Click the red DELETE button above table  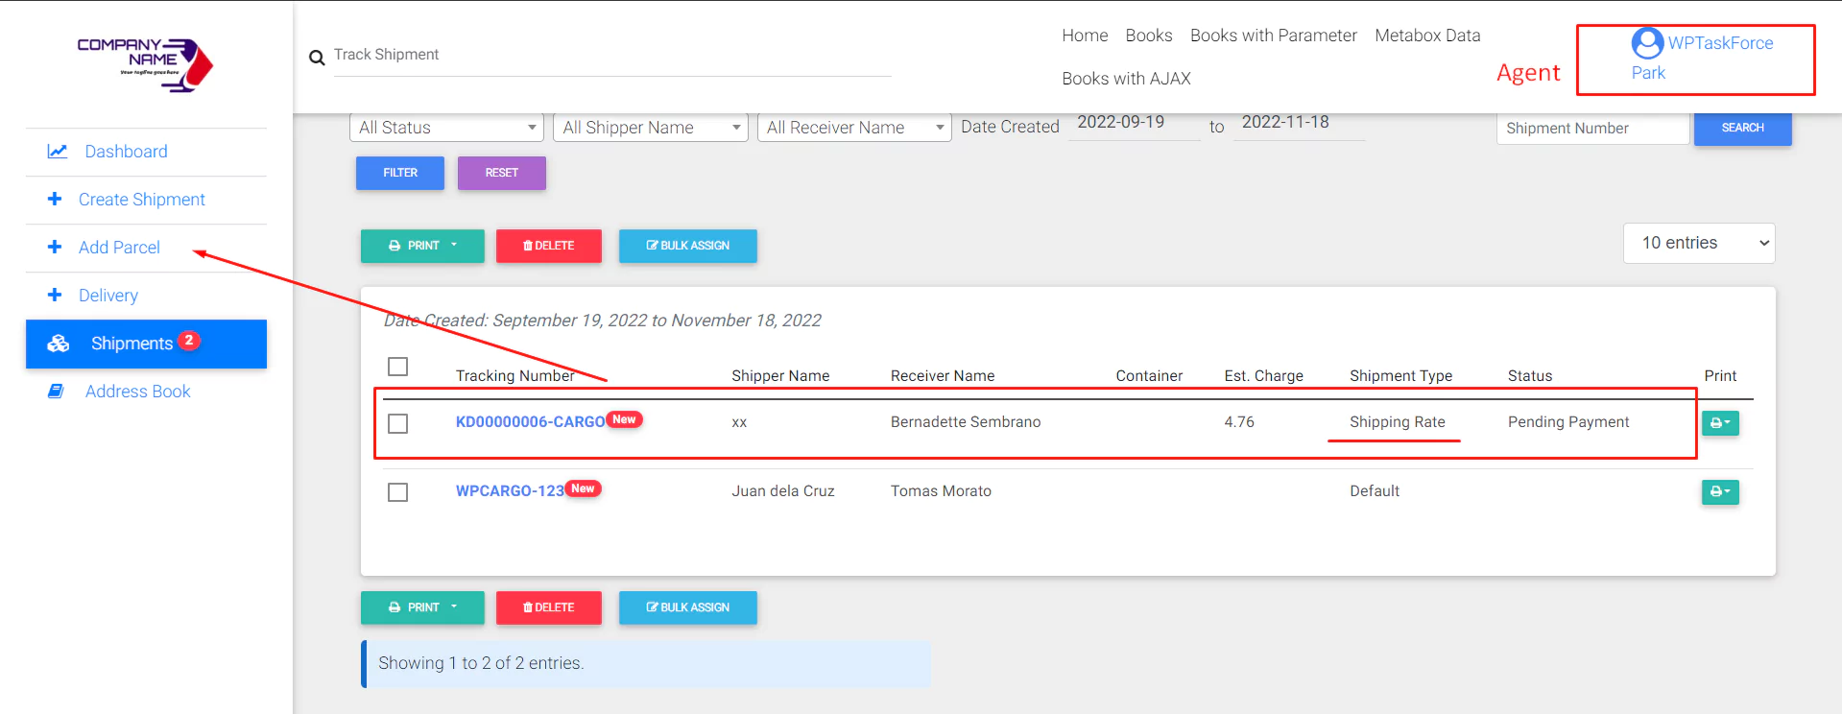[x=548, y=246]
